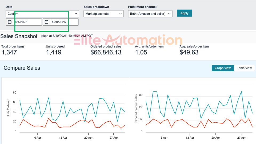
Task: Click the Compare Sales heading
Action: 22,68
